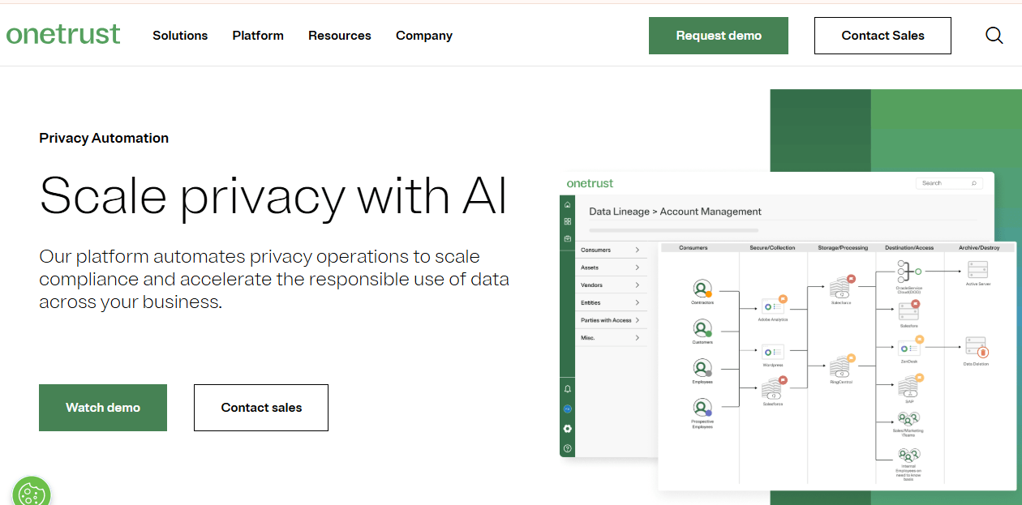The height and width of the screenshot is (505, 1022).
Task: Click the RingCentral node icon
Action: 841,366
